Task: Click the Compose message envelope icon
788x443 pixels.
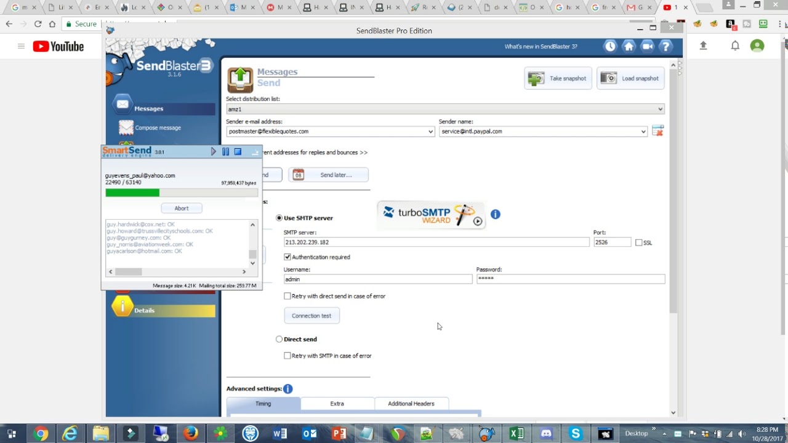Action: [126, 127]
